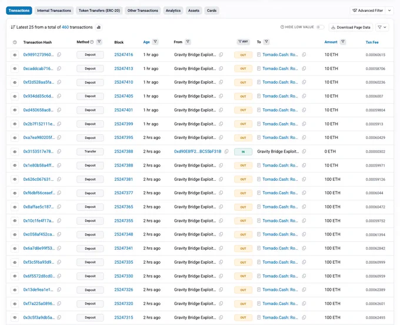Copy transaction hash 0xcaddcab716
Screen dimensions: 400x325
(x=59, y=68)
